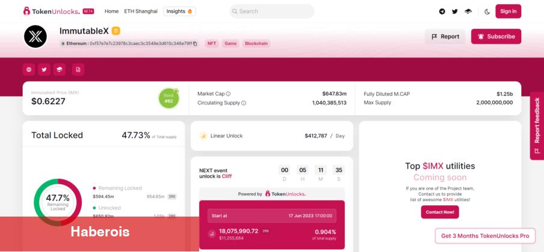Click the $1.25b fully diluted value
The image size is (544, 252).
(504, 94)
